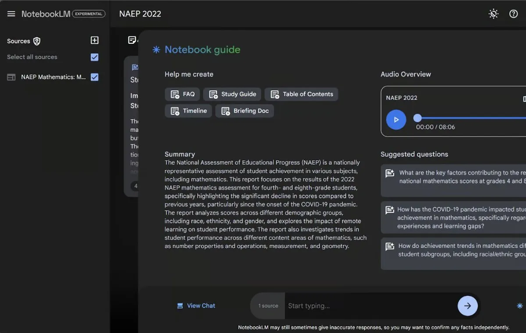Toggle the Select all sources checkbox
The height and width of the screenshot is (333, 526).
click(x=94, y=57)
